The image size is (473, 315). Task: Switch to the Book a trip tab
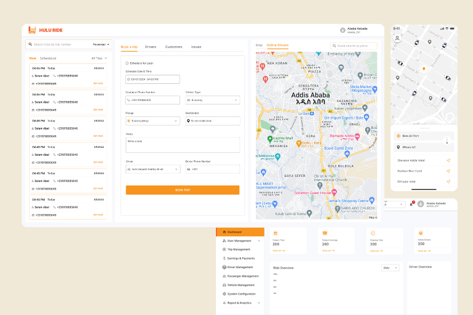pyautogui.click(x=129, y=47)
